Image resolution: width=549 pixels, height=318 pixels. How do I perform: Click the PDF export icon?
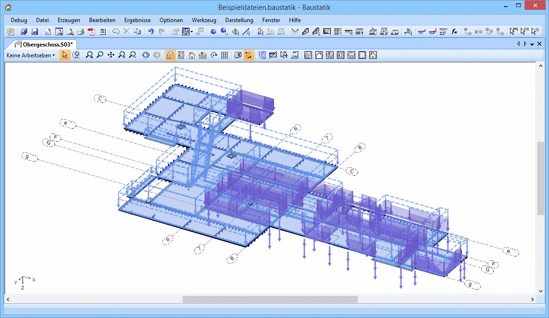(91, 32)
